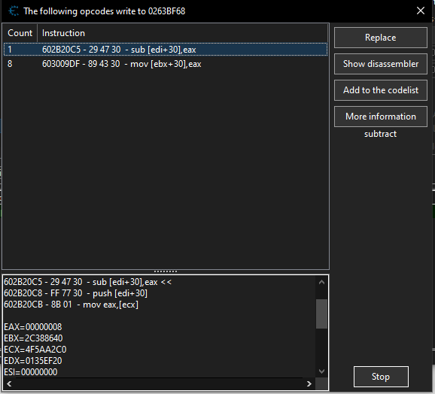435x394 pixels.
Task: Select the sub [edi+30],eax instruction row
Action: pyautogui.click(x=166, y=50)
